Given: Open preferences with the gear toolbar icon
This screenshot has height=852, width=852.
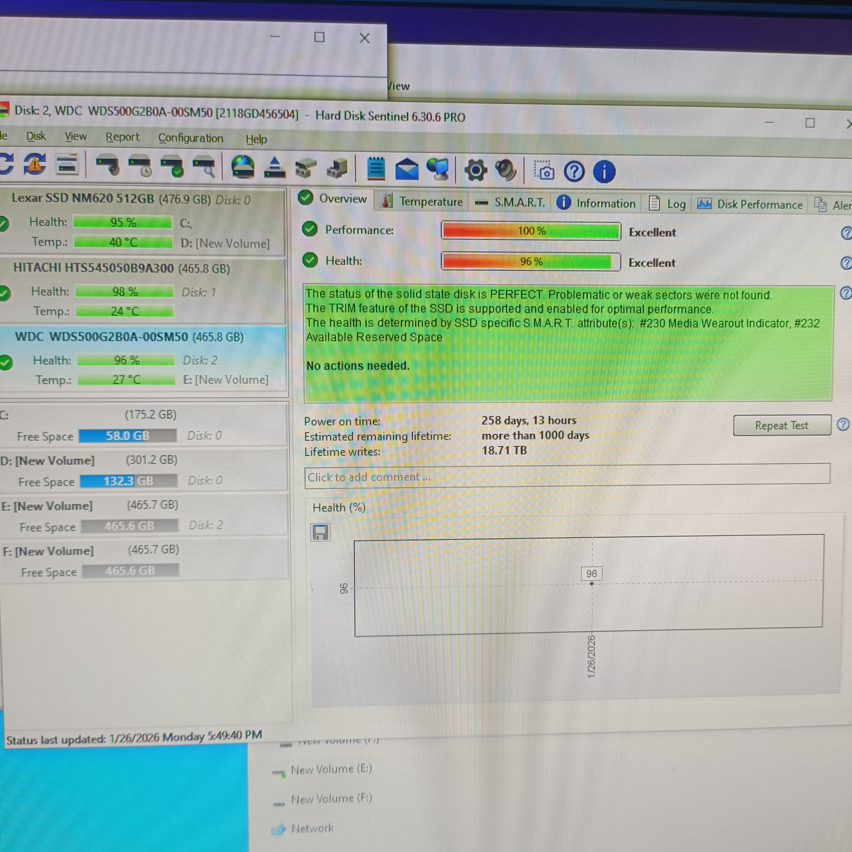Looking at the screenshot, I should coord(475,170).
